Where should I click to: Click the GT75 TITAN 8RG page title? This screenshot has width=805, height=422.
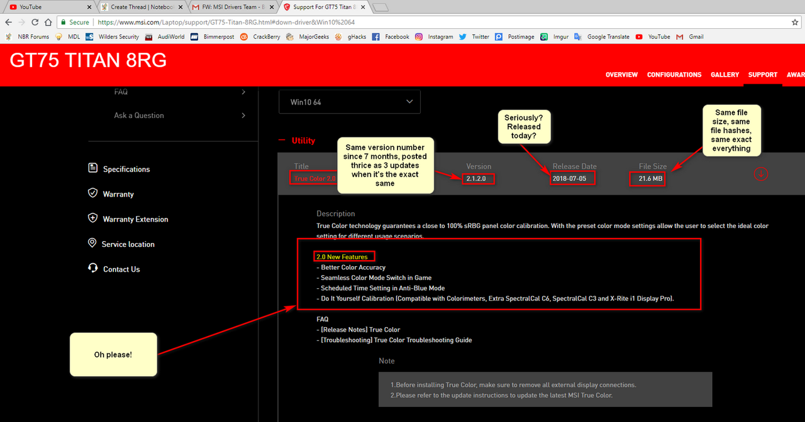click(x=88, y=61)
